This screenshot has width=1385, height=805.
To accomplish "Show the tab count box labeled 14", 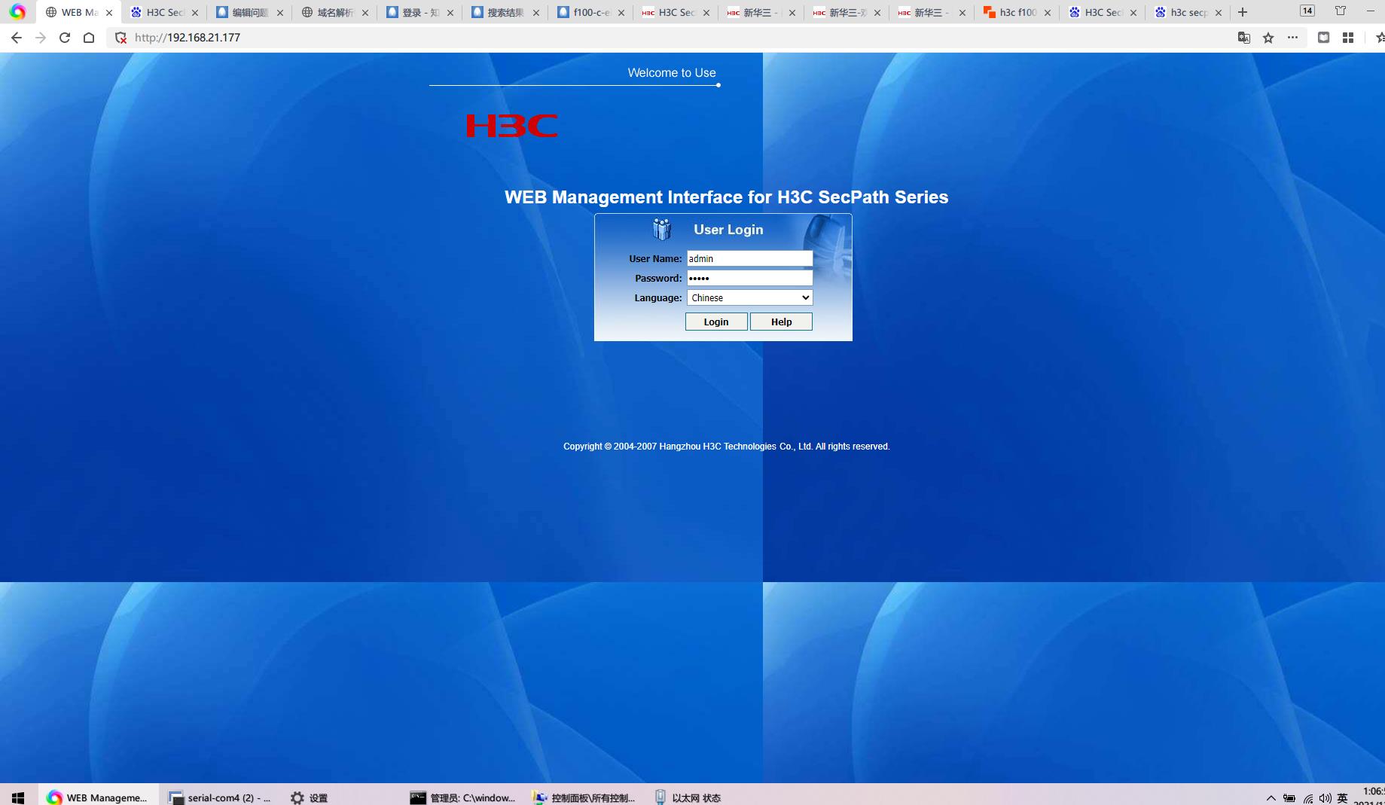I will pyautogui.click(x=1307, y=11).
